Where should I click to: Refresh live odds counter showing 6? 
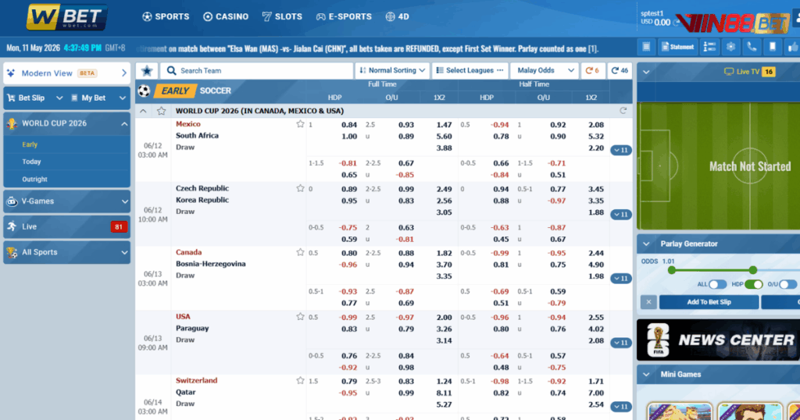click(x=593, y=70)
